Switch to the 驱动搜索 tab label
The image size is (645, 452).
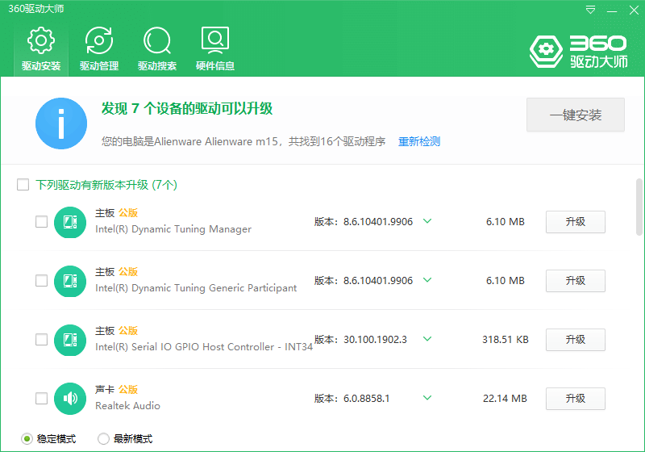pos(157,66)
